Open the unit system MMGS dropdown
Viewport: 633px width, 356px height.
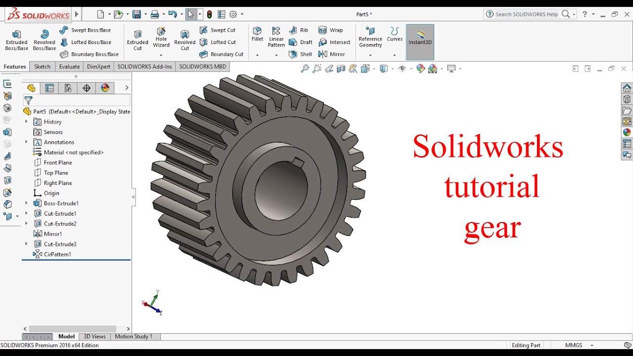[x=592, y=345]
